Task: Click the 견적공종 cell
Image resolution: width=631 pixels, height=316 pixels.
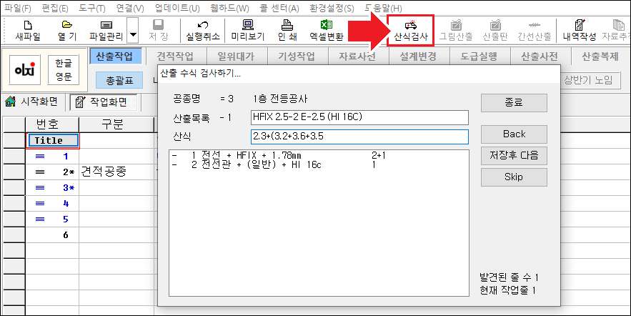Action: click(x=116, y=172)
